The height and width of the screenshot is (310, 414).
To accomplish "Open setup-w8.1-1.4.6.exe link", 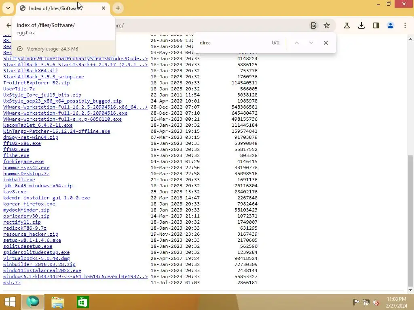I will pos(32,241).
